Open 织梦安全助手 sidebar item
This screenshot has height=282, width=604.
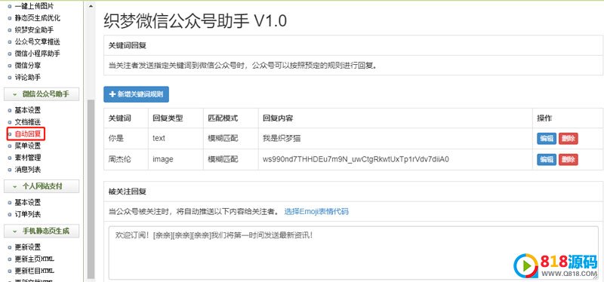(34, 30)
